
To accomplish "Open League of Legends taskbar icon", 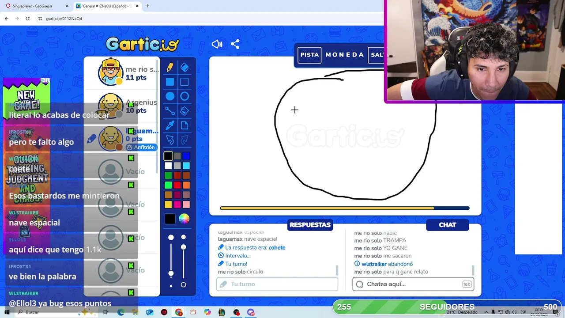I will tap(222, 312).
